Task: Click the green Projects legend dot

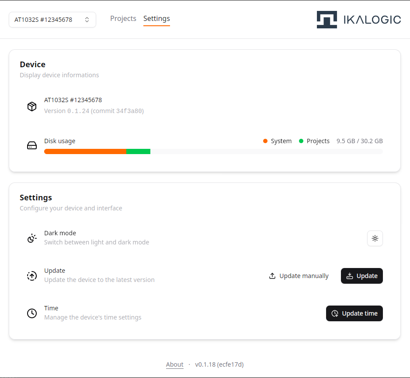Action: [x=301, y=141]
